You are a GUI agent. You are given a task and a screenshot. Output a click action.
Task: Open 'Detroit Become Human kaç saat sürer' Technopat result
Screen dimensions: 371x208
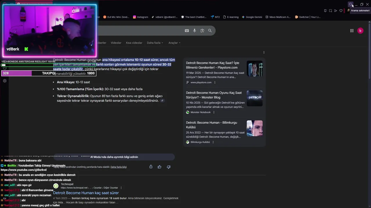86,193
